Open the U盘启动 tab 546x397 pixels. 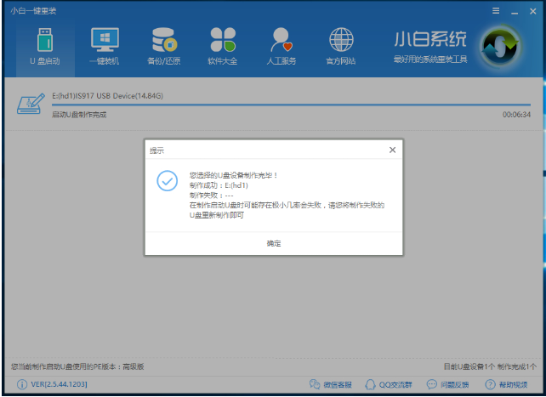click(45, 47)
